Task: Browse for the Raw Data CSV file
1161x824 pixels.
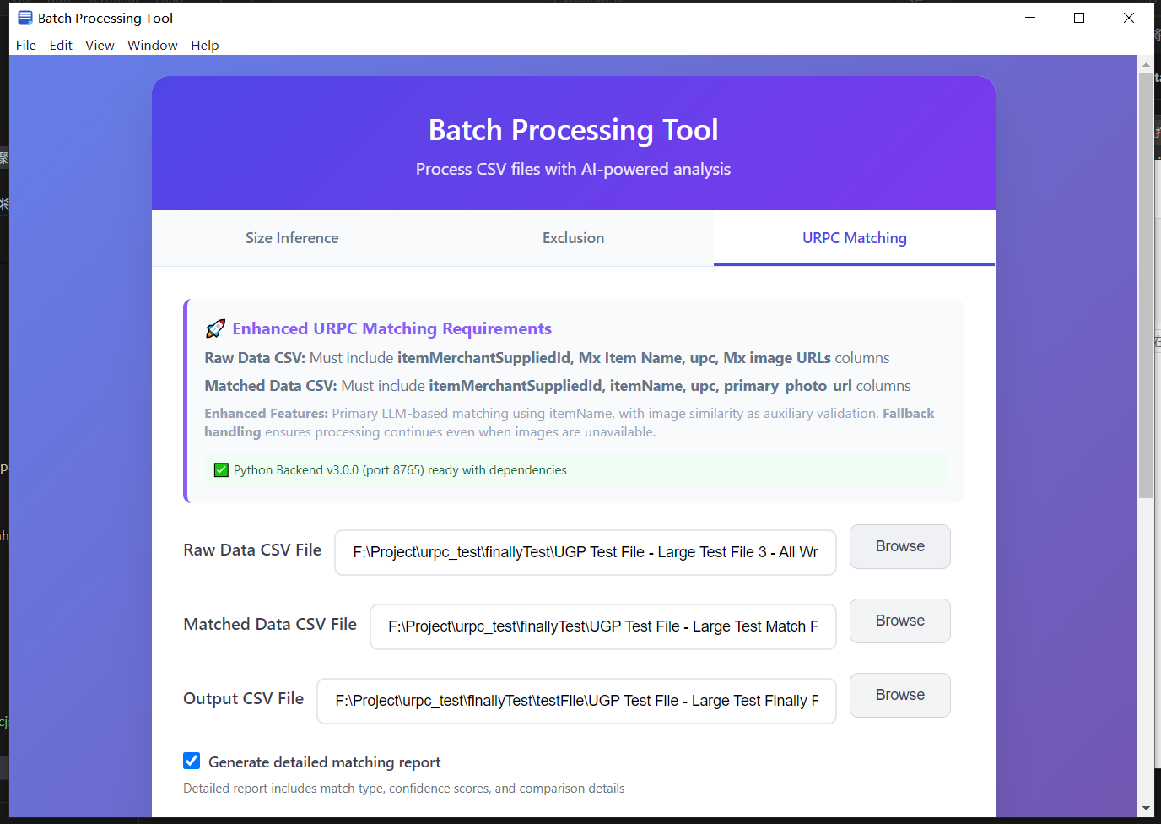Action: click(x=899, y=546)
